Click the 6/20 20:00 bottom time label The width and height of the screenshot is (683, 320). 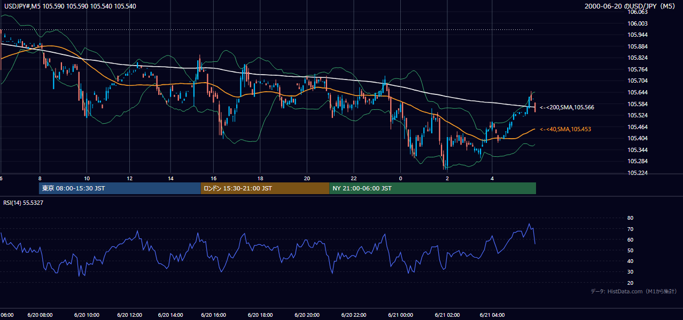point(308,315)
